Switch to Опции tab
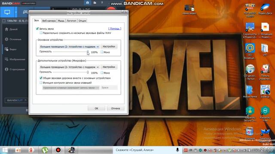275x154 pixels. [82, 21]
